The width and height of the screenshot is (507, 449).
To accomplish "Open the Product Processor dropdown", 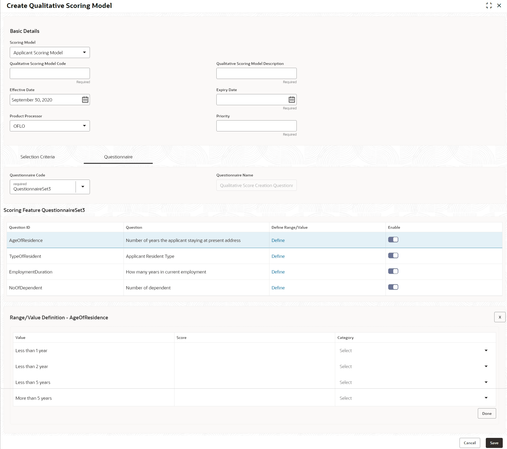I will coord(50,126).
